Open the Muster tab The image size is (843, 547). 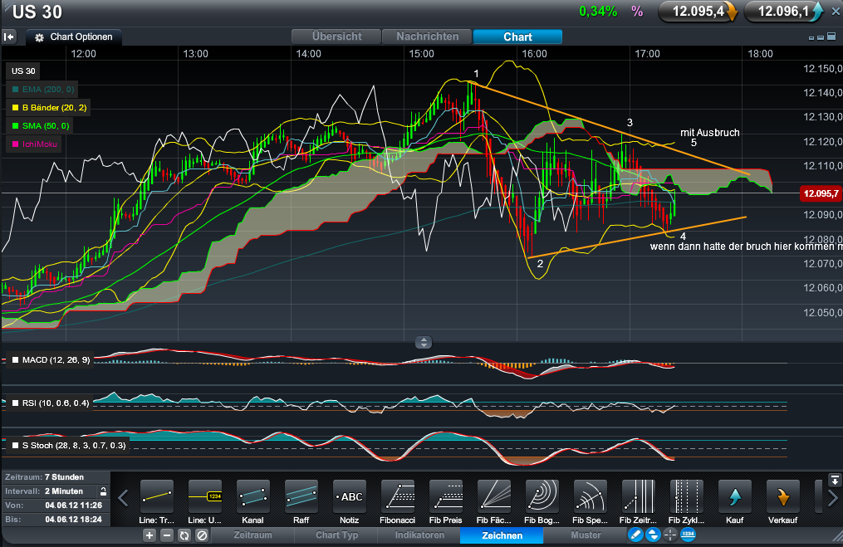coord(586,535)
